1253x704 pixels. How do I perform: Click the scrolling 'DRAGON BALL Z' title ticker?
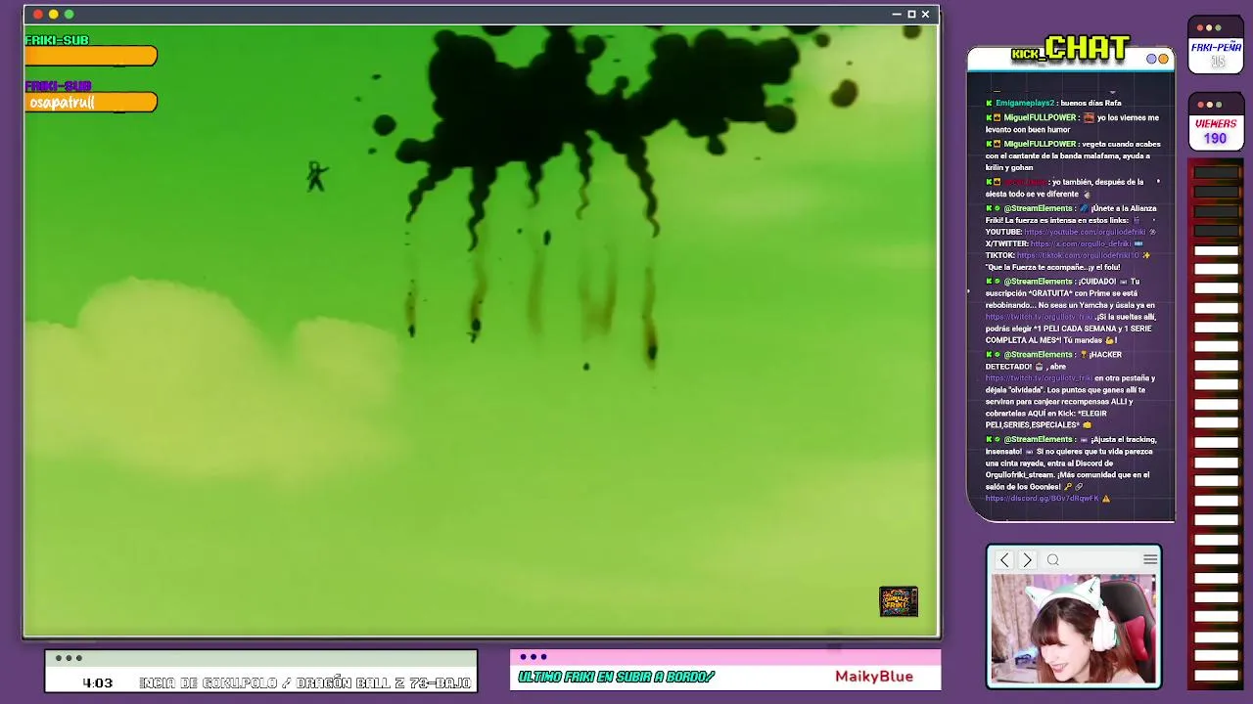coord(305,683)
